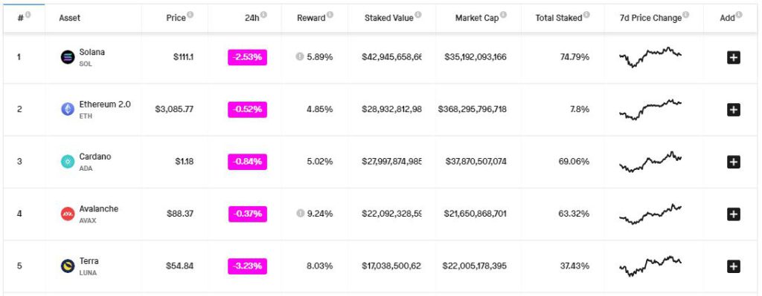The height and width of the screenshot is (296, 762).
Task: Click the Avalanche red logo
Action: [x=68, y=214]
